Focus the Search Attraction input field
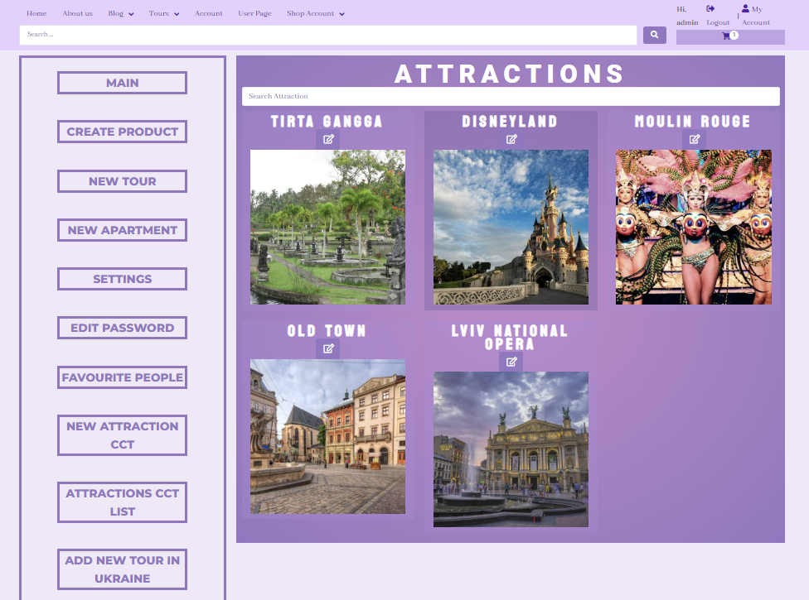Viewport: 809px width, 600px height. pos(511,97)
